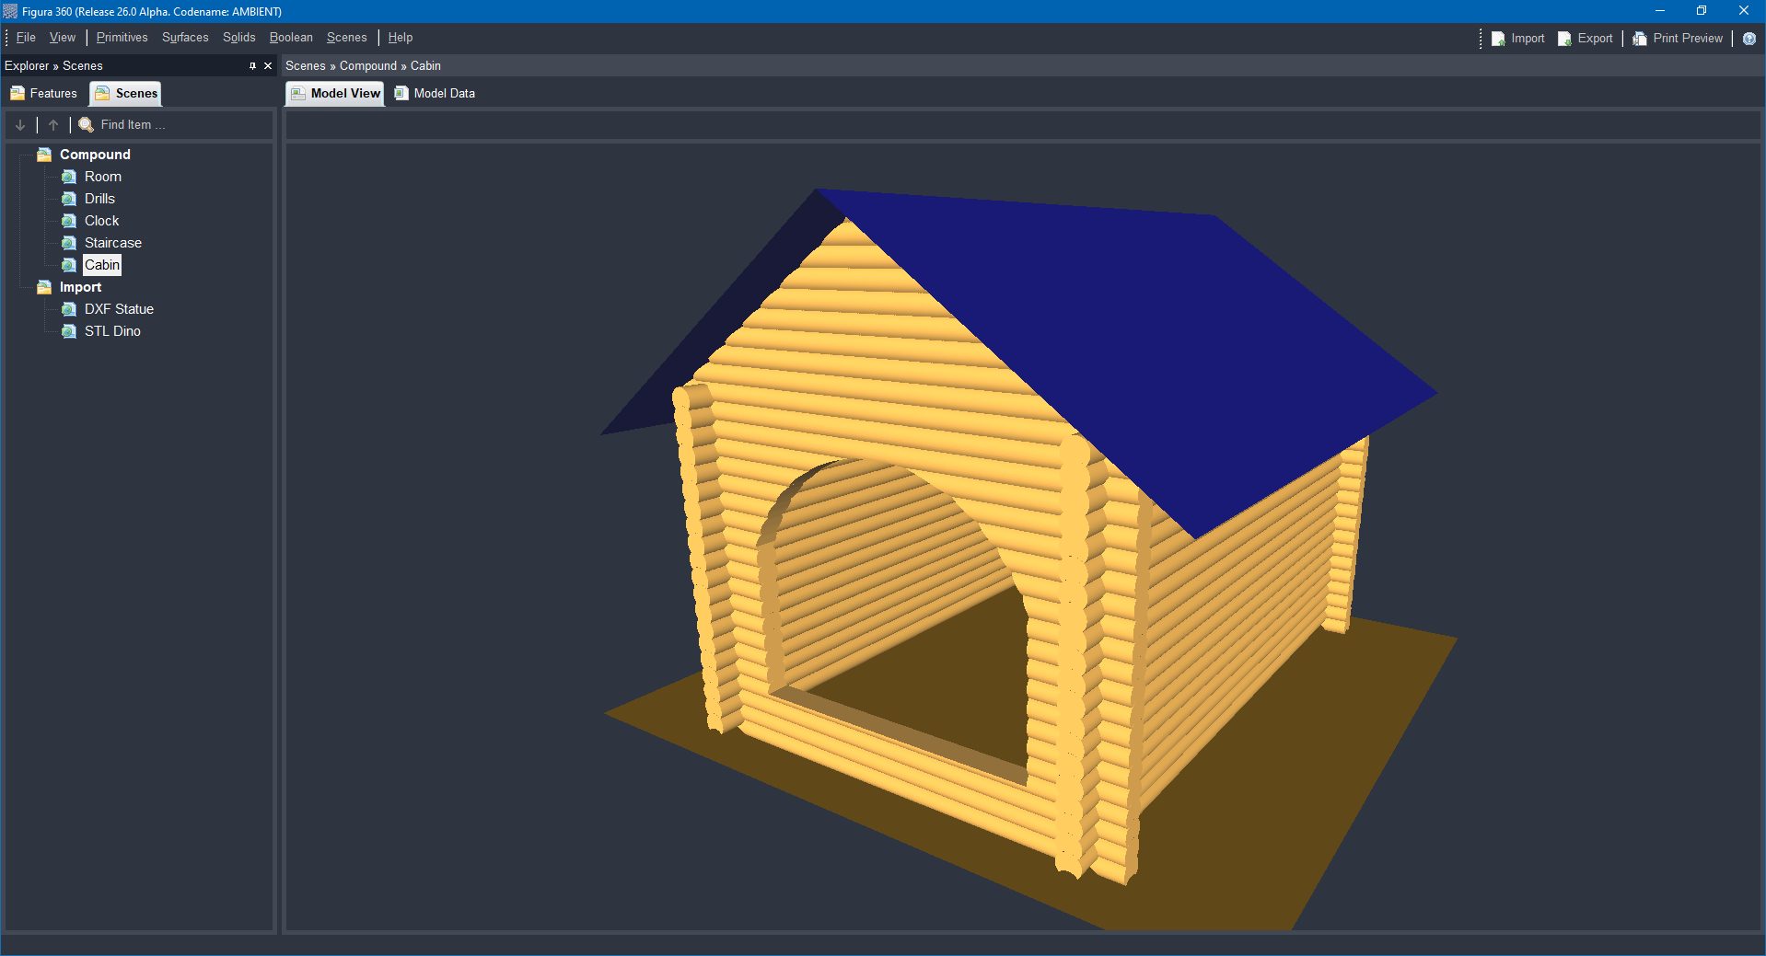Open the Import file icon in toolbar
The height and width of the screenshot is (956, 1766).
tap(1498, 38)
